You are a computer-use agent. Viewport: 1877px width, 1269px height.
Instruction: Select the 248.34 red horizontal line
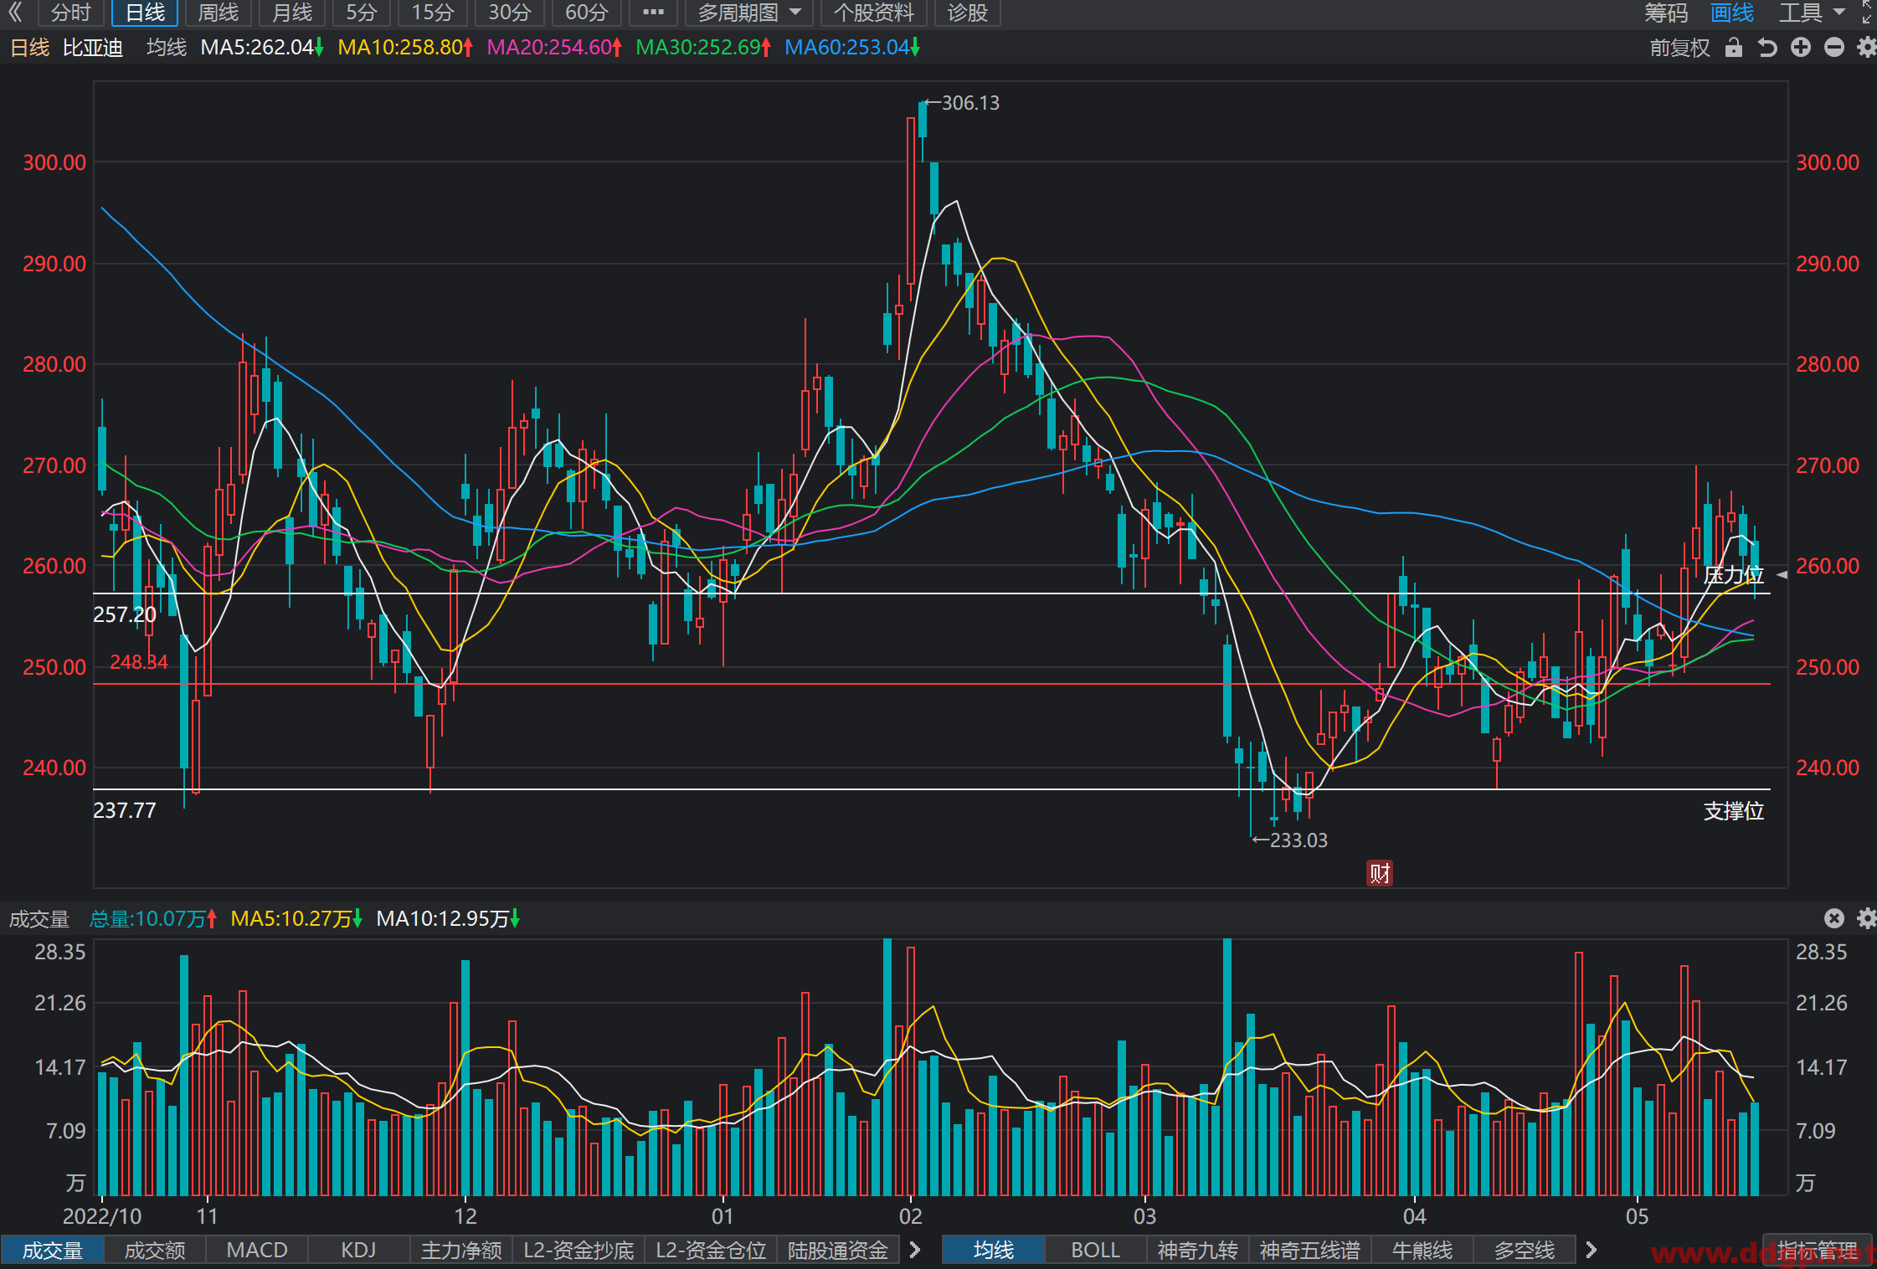point(932,684)
